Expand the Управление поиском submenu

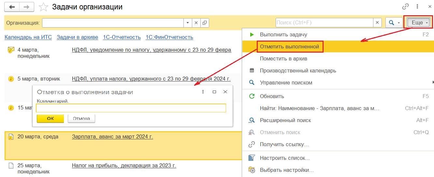tap(433, 82)
